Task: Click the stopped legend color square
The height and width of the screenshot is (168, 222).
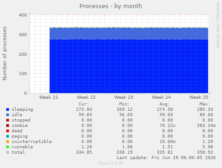Action: coord(8,120)
